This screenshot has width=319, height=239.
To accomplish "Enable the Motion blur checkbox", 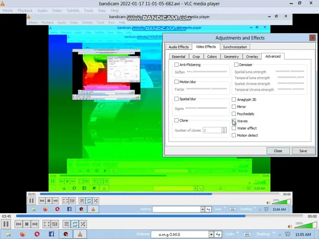I will (176, 82).
